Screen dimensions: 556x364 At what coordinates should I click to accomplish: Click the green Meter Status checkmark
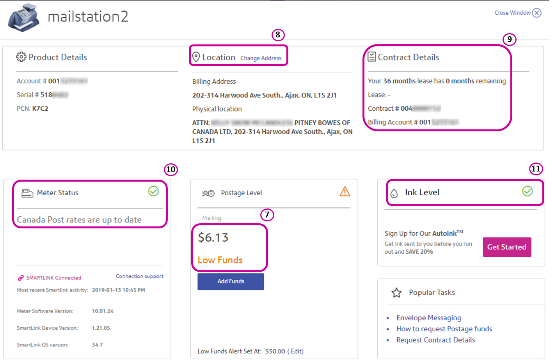click(x=153, y=191)
